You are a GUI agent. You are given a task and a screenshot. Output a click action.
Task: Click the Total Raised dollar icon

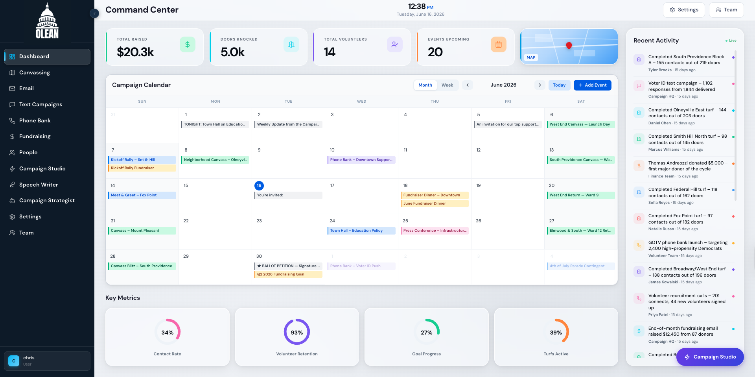(188, 44)
